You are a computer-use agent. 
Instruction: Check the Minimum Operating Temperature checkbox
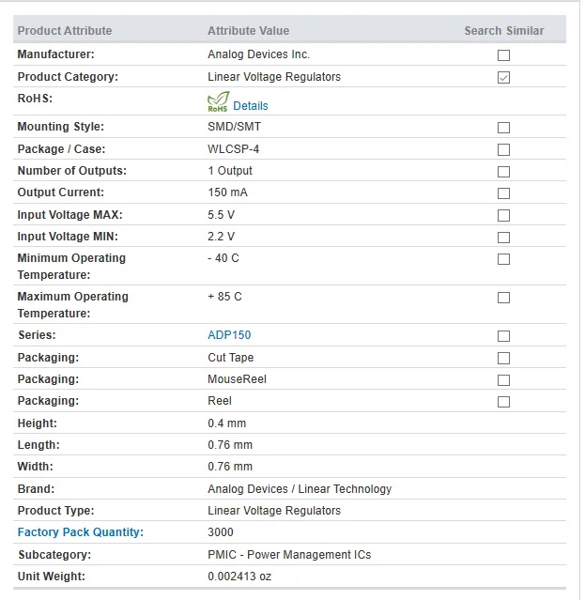[503, 259]
